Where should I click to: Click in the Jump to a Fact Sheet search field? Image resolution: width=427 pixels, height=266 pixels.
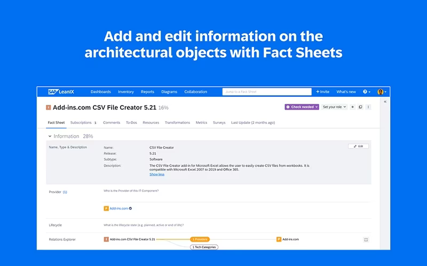[x=267, y=92]
